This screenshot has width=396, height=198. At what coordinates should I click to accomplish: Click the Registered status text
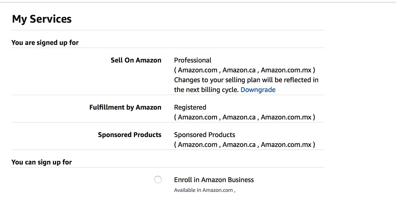pyautogui.click(x=190, y=107)
